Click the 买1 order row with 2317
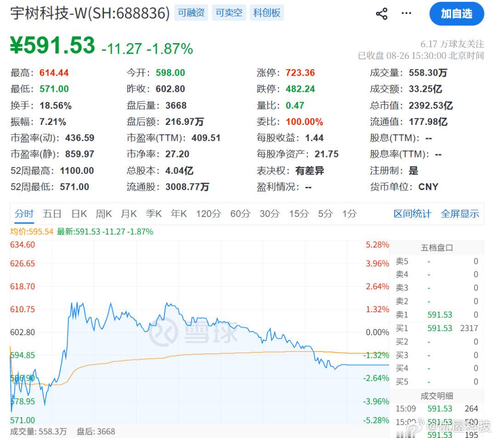Image resolution: width=496 pixels, height=438 pixels. click(x=437, y=328)
